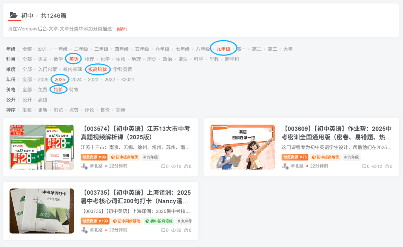Click the folder icon beside the 初中 heading
This screenshot has height=247, width=403.
click(14, 14)
